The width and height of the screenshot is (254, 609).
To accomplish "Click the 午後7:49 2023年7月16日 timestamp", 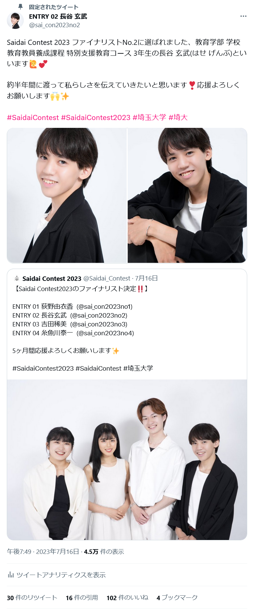I will coord(43,552).
